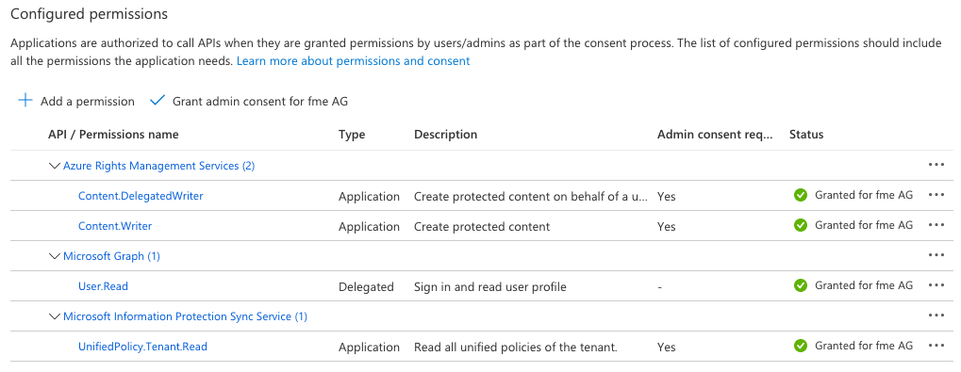The width and height of the screenshot is (961, 372).
Task: Click the green granted status icon for User.Read
Action: 800,285
